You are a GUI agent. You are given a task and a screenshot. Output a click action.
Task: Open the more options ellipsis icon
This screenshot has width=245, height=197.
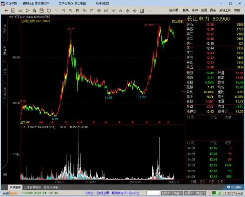click(149, 11)
